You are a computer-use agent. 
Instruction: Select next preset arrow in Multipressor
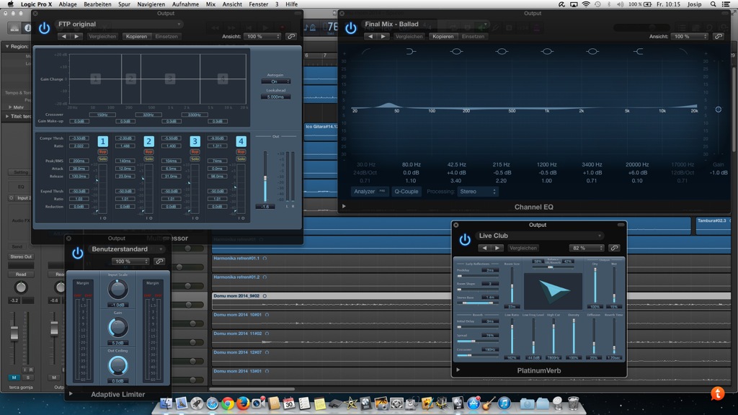coord(76,36)
